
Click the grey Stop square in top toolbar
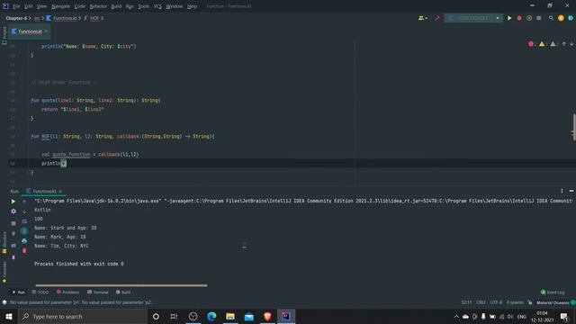point(538,18)
